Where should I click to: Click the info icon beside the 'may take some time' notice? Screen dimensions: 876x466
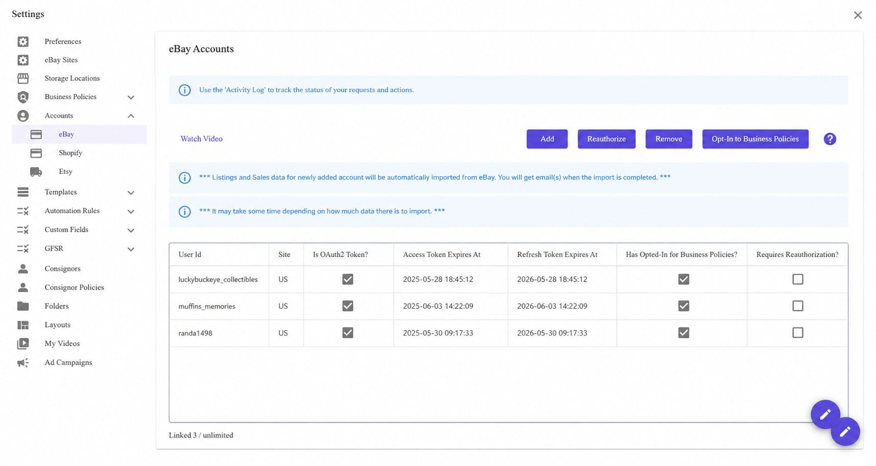(x=185, y=211)
